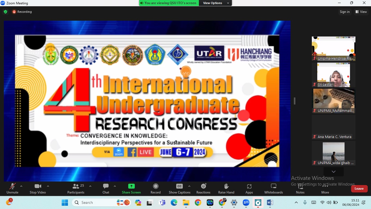Open Microsoft Edge from taskbar
Screen dimensions: 371x209
click(x=174, y=202)
